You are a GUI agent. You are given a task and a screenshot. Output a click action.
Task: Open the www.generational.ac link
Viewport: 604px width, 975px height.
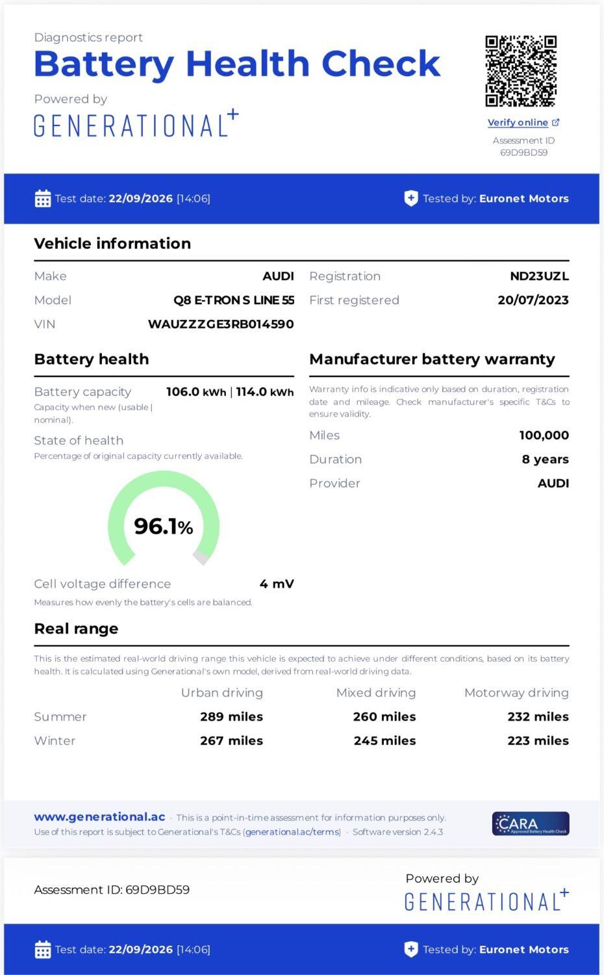(99, 817)
